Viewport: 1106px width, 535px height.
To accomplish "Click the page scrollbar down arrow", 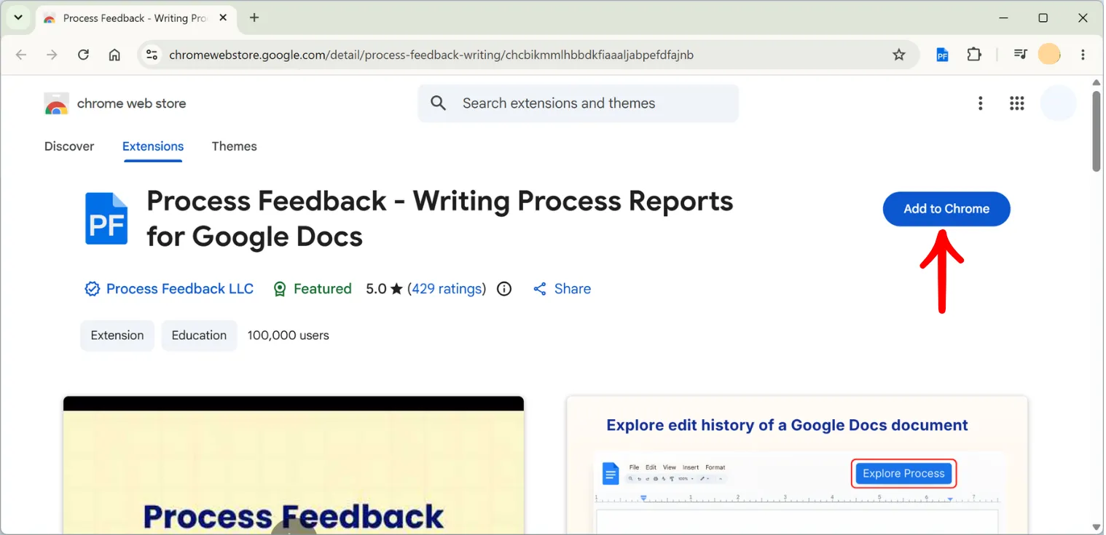I will pyautogui.click(x=1097, y=527).
